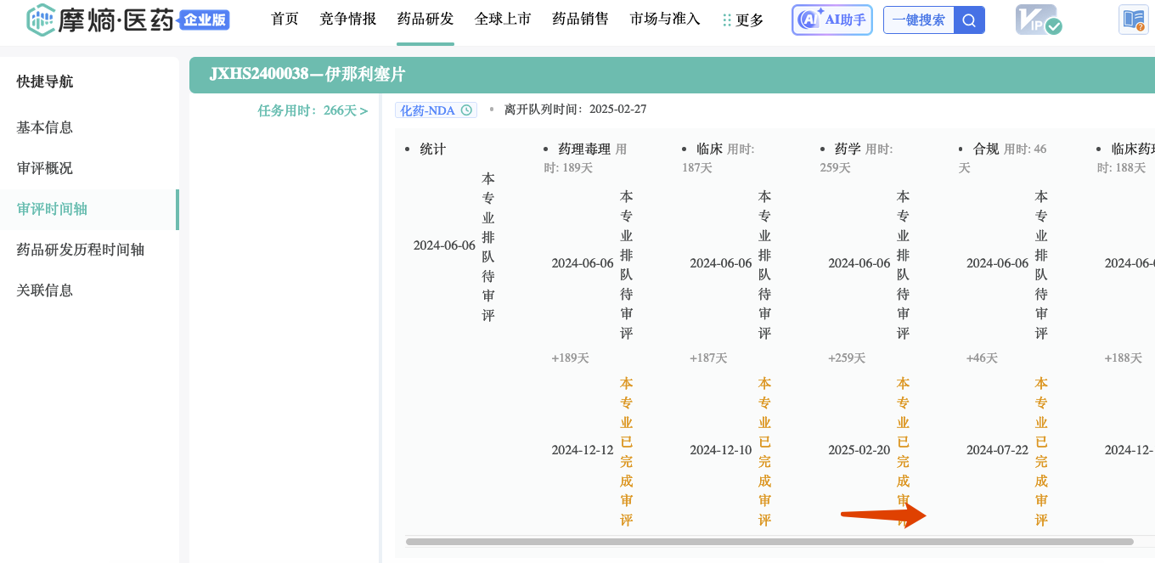The width and height of the screenshot is (1155, 563).
Task: Expand the 更多 menu
Action: (x=742, y=20)
